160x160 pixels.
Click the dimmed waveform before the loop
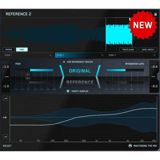coord(54,35)
